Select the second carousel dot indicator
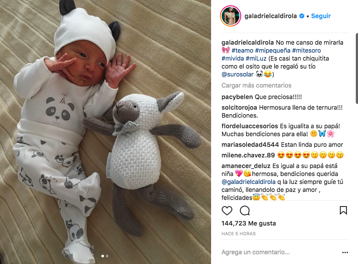 point(107,256)
